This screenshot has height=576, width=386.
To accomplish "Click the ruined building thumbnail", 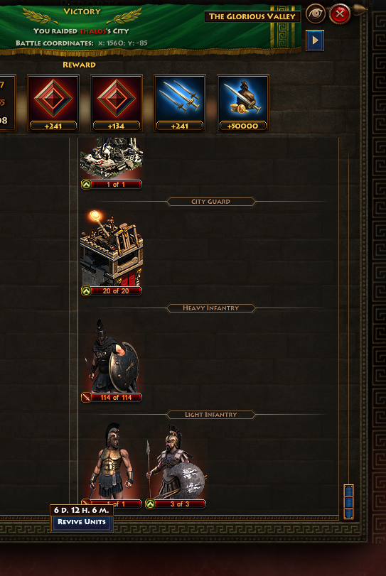I will pos(112,158).
